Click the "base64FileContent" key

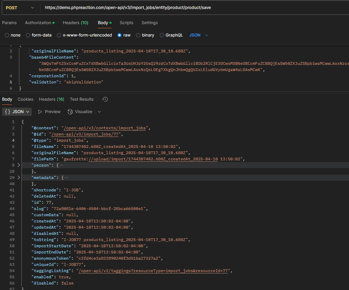tap(52, 57)
